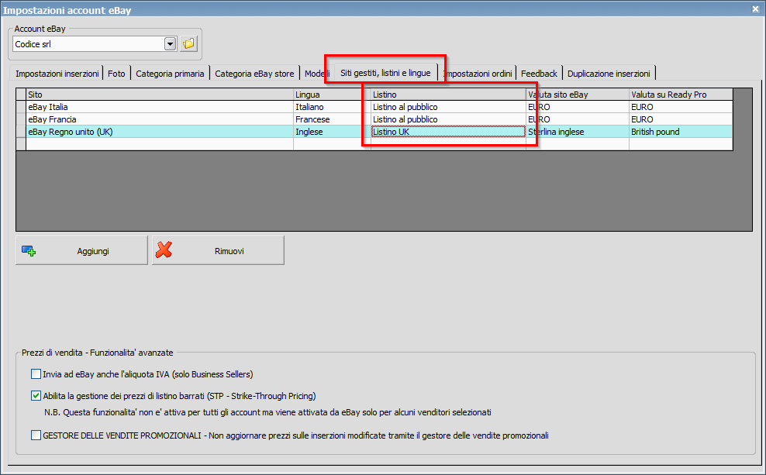Close the Impostazioni account eBay window
This screenshot has width=766, height=475.
click(x=755, y=9)
